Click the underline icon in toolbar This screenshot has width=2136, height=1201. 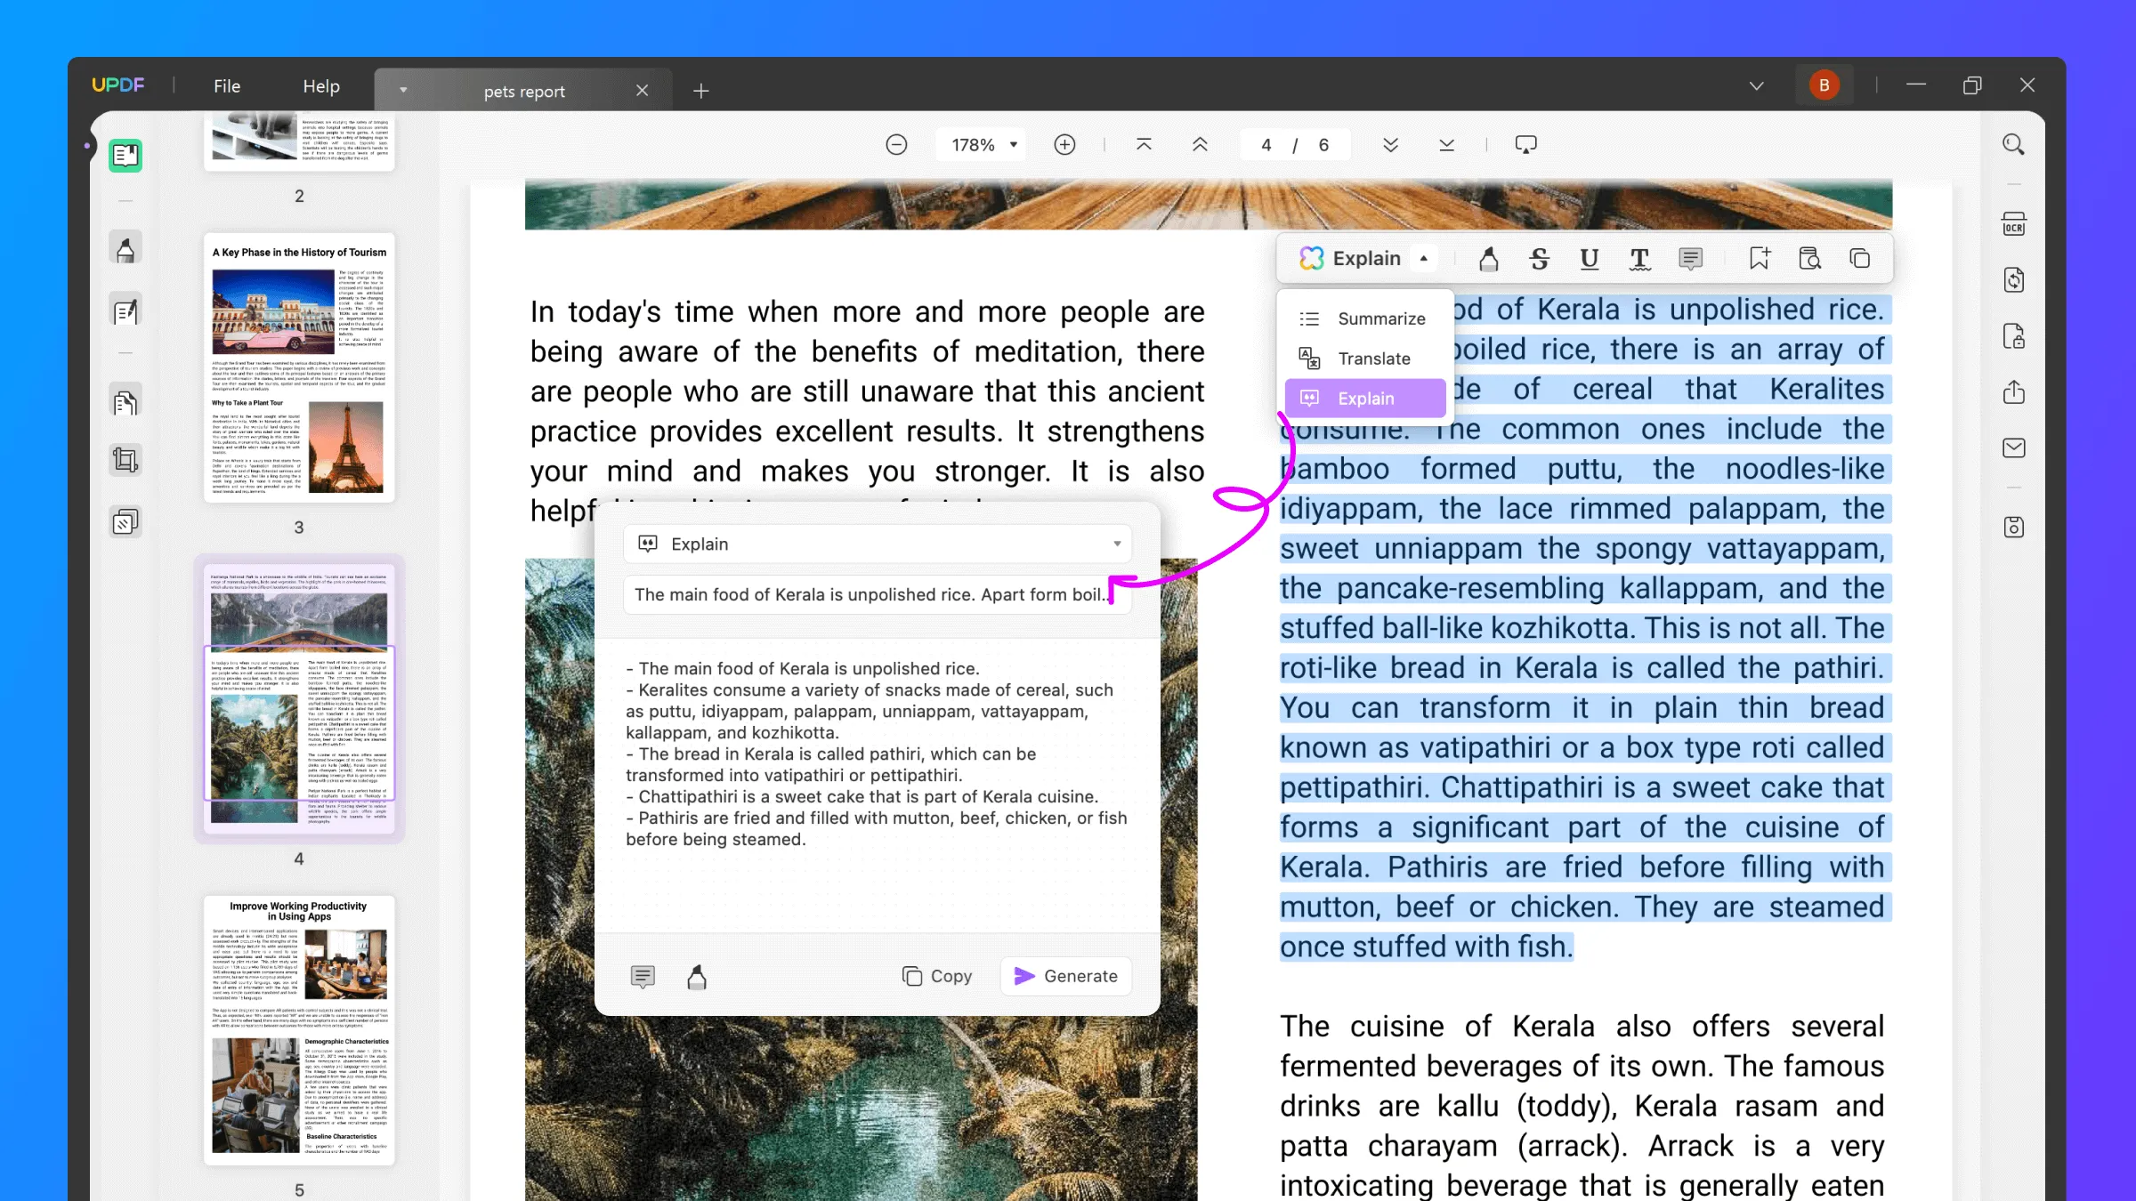[1589, 258]
